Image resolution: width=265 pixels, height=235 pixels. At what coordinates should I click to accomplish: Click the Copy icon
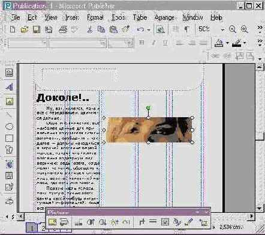[x=101, y=29]
